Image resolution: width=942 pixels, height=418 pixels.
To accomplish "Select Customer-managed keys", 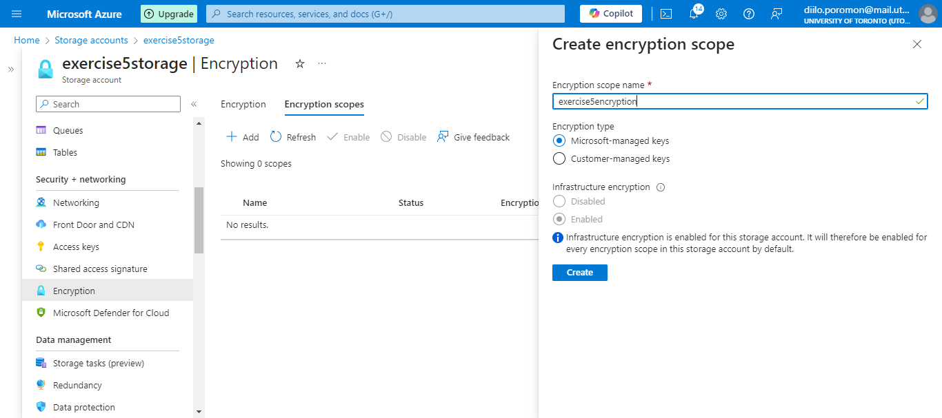I will click(559, 158).
